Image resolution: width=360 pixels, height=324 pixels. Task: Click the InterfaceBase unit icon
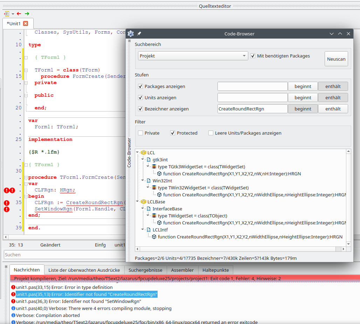point(149,209)
